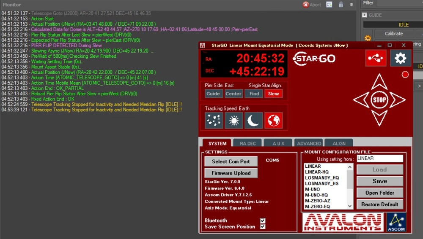Pin the Monitor panel
Image resolution: width=423 pixels, height=239 pixels.
[x=351, y=5]
